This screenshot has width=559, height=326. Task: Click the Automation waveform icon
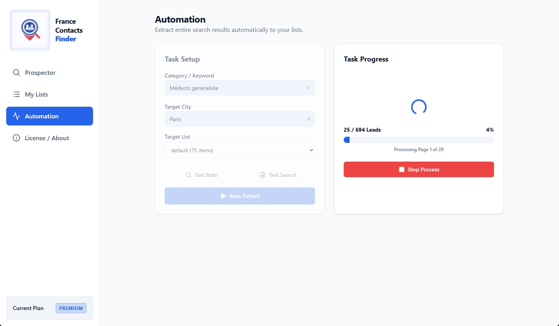click(x=16, y=116)
